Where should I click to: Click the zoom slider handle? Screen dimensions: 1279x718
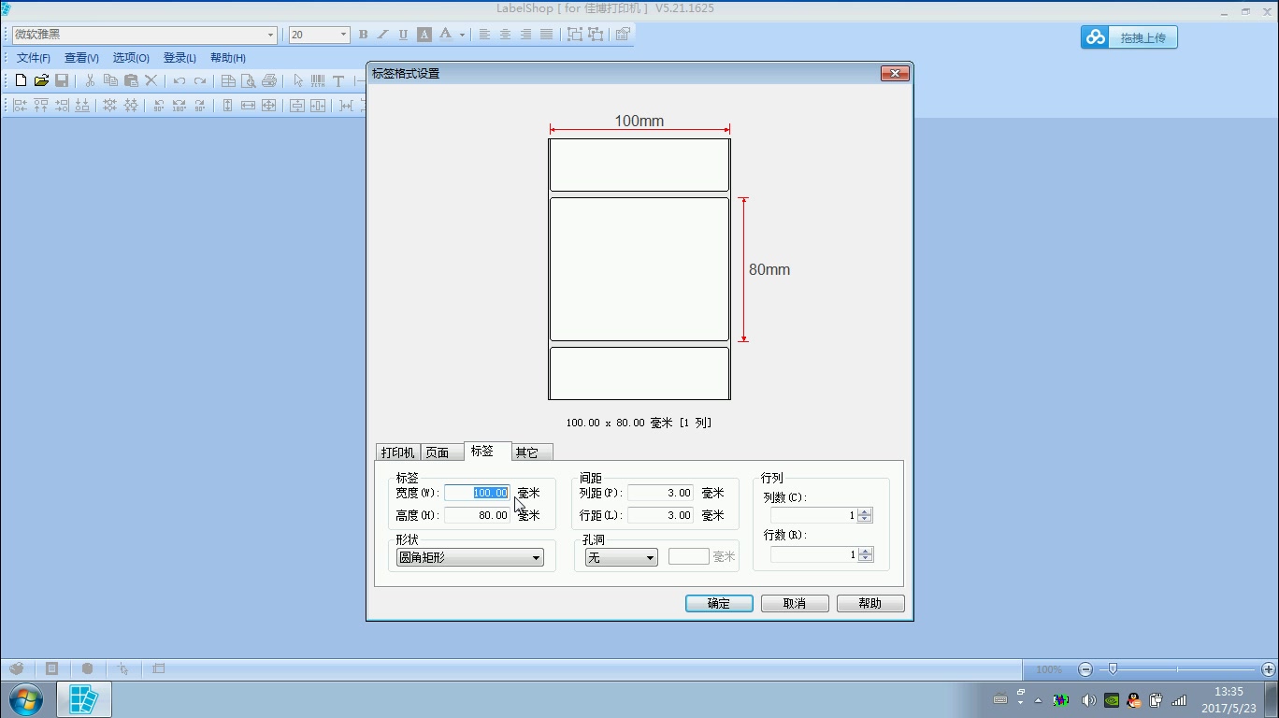pyautogui.click(x=1113, y=668)
